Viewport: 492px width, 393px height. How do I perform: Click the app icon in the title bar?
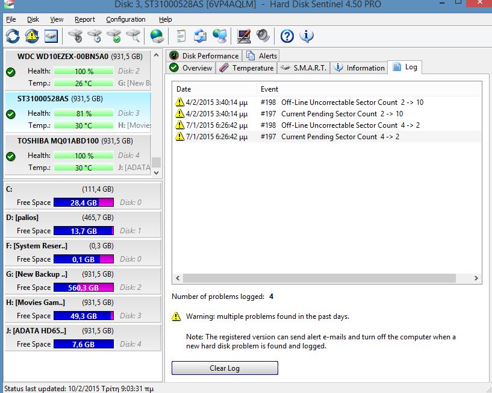coord(9,4)
